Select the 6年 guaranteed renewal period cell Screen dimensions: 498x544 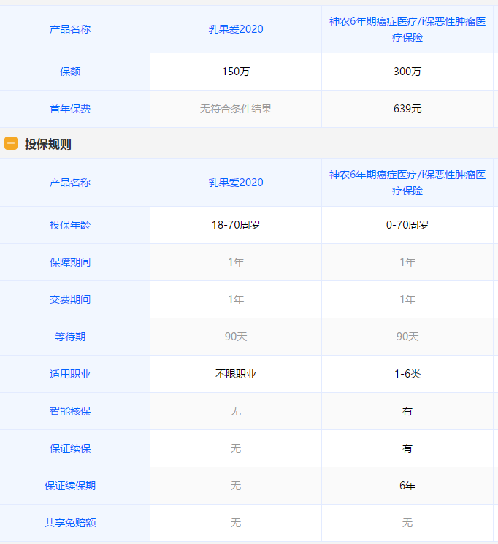point(407,486)
